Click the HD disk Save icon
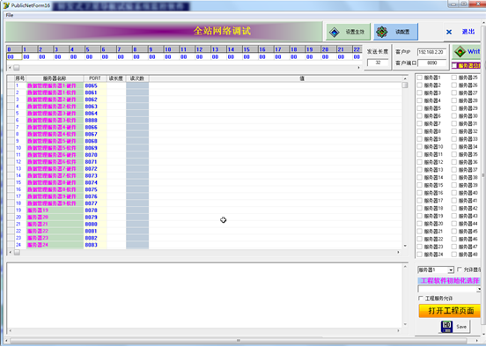 point(446,327)
